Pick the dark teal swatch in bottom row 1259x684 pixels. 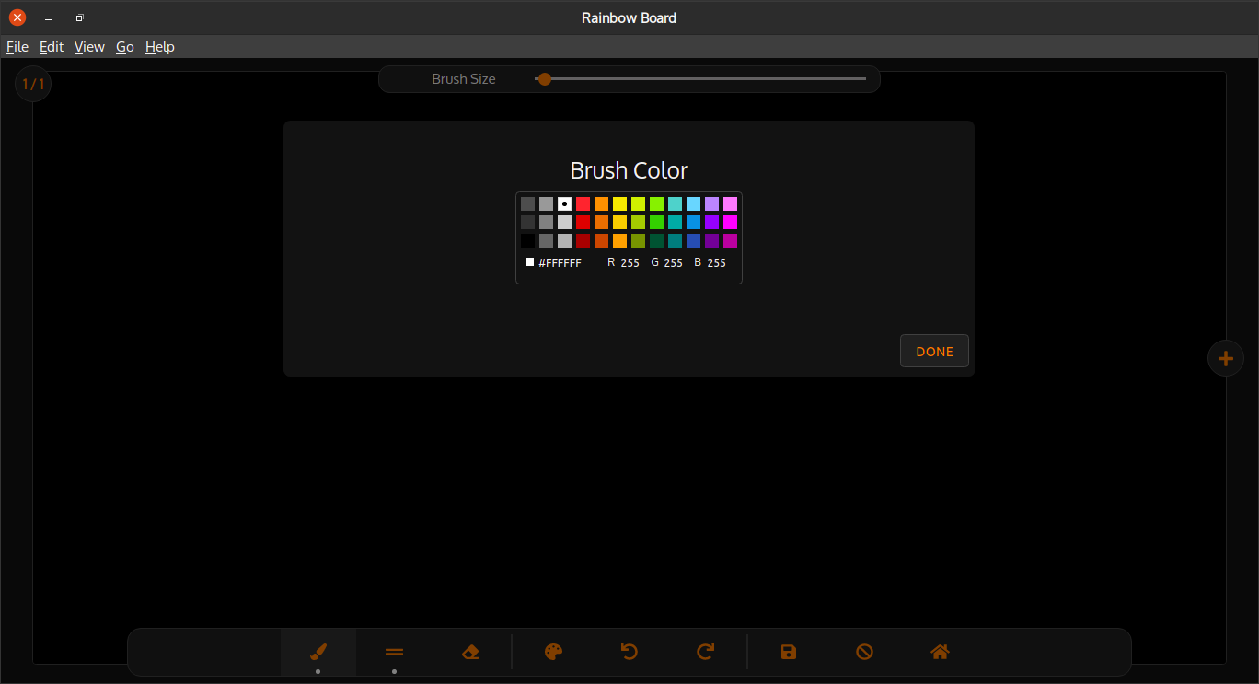[675, 241]
